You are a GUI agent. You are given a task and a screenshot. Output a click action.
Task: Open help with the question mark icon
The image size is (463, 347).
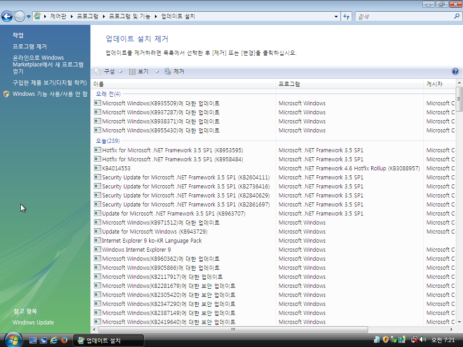coord(455,71)
